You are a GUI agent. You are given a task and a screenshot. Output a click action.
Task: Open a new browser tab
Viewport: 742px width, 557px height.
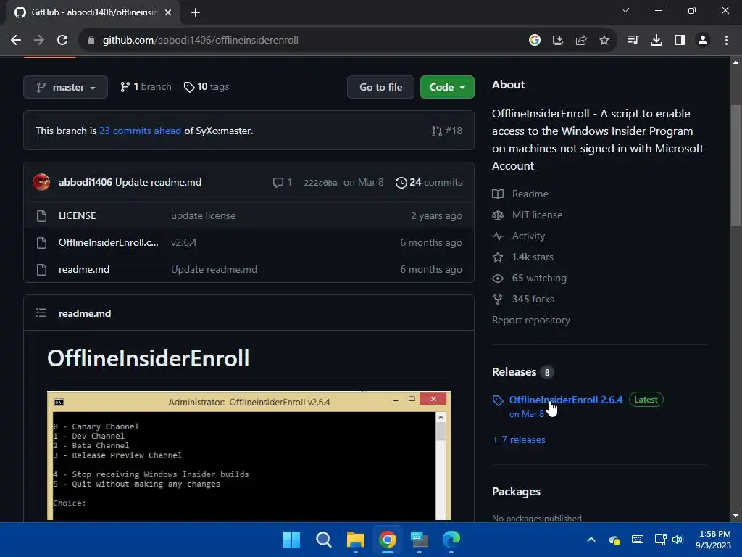coord(196,12)
